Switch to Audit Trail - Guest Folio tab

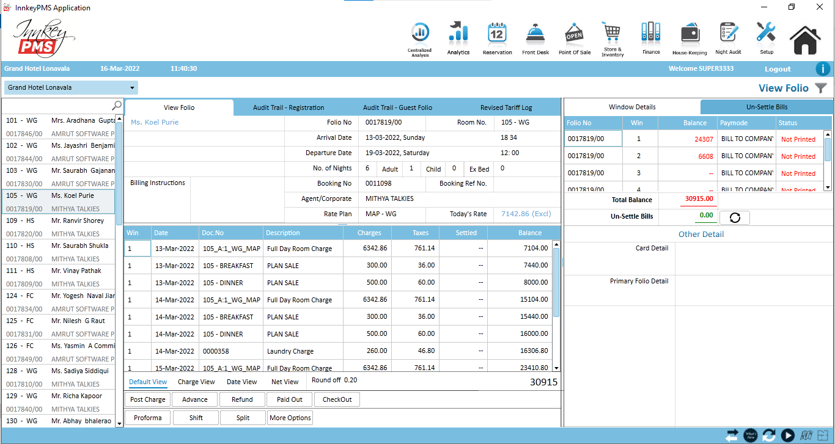[397, 107]
